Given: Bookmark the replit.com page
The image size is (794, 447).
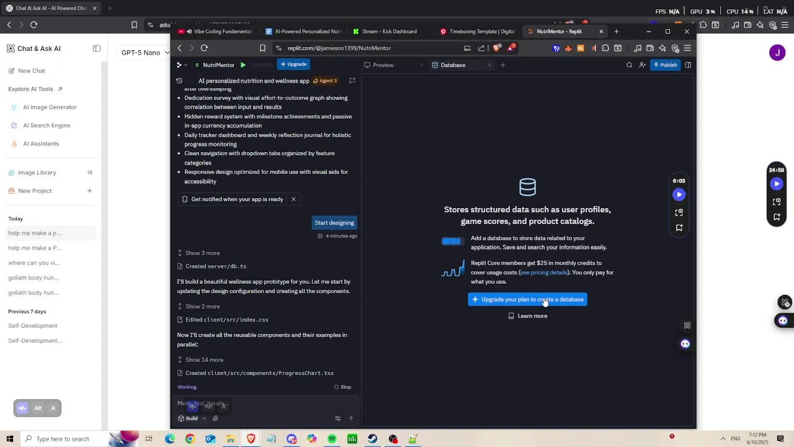Looking at the screenshot, I should click(262, 48).
